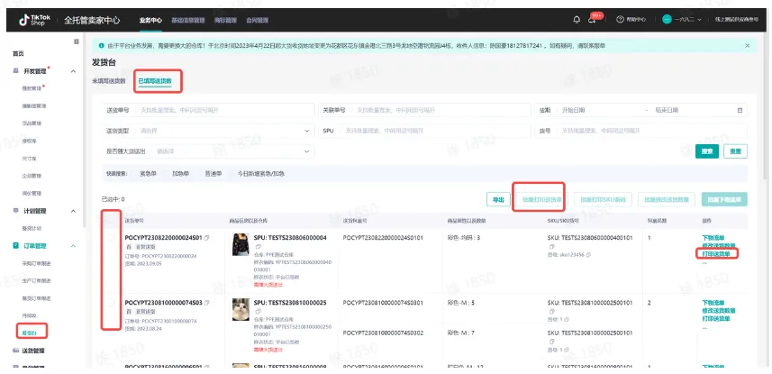Copy delivery number POCYPT2308220000024S01
Screen dimensions: 772x374
click(x=207, y=238)
